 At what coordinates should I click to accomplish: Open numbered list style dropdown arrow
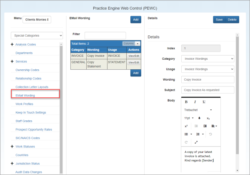[203, 134]
